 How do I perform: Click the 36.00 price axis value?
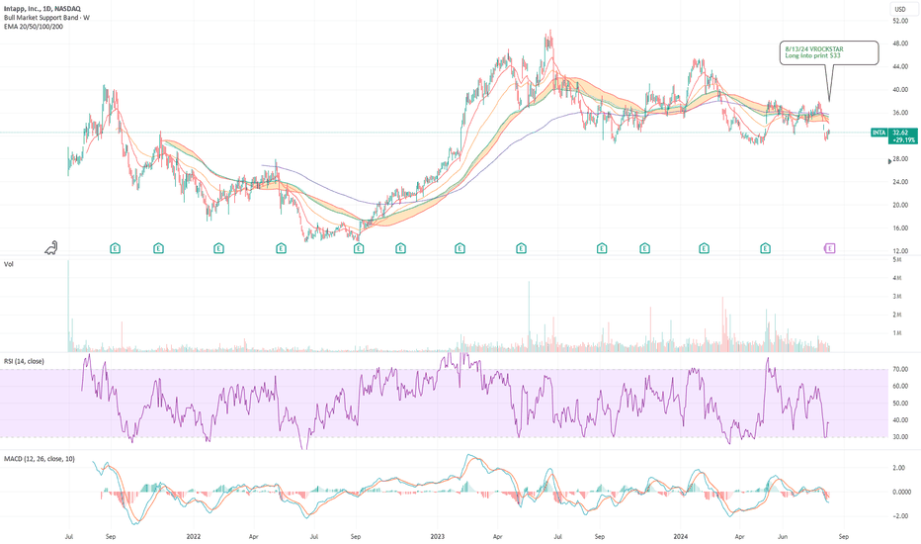(x=900, y=113)
